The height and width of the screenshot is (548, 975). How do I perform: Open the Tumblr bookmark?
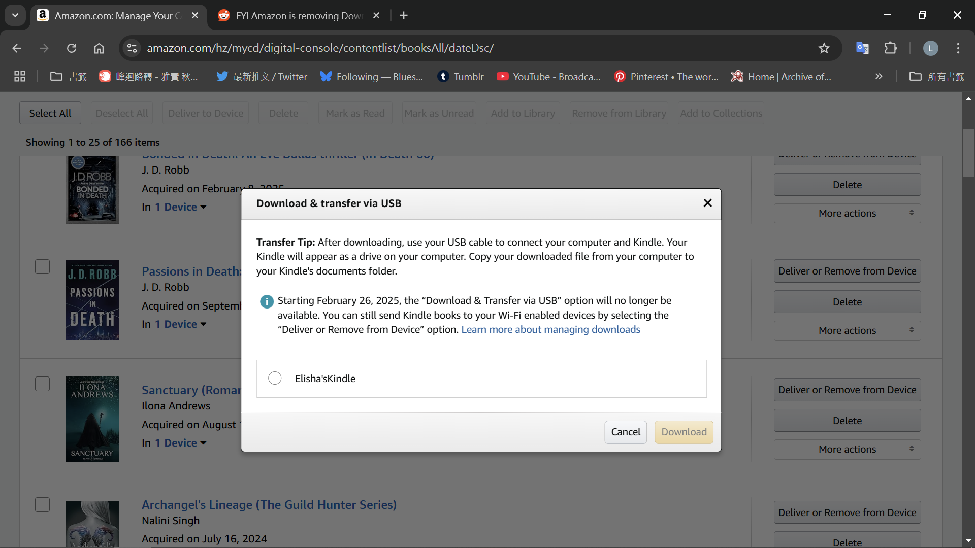461,77
